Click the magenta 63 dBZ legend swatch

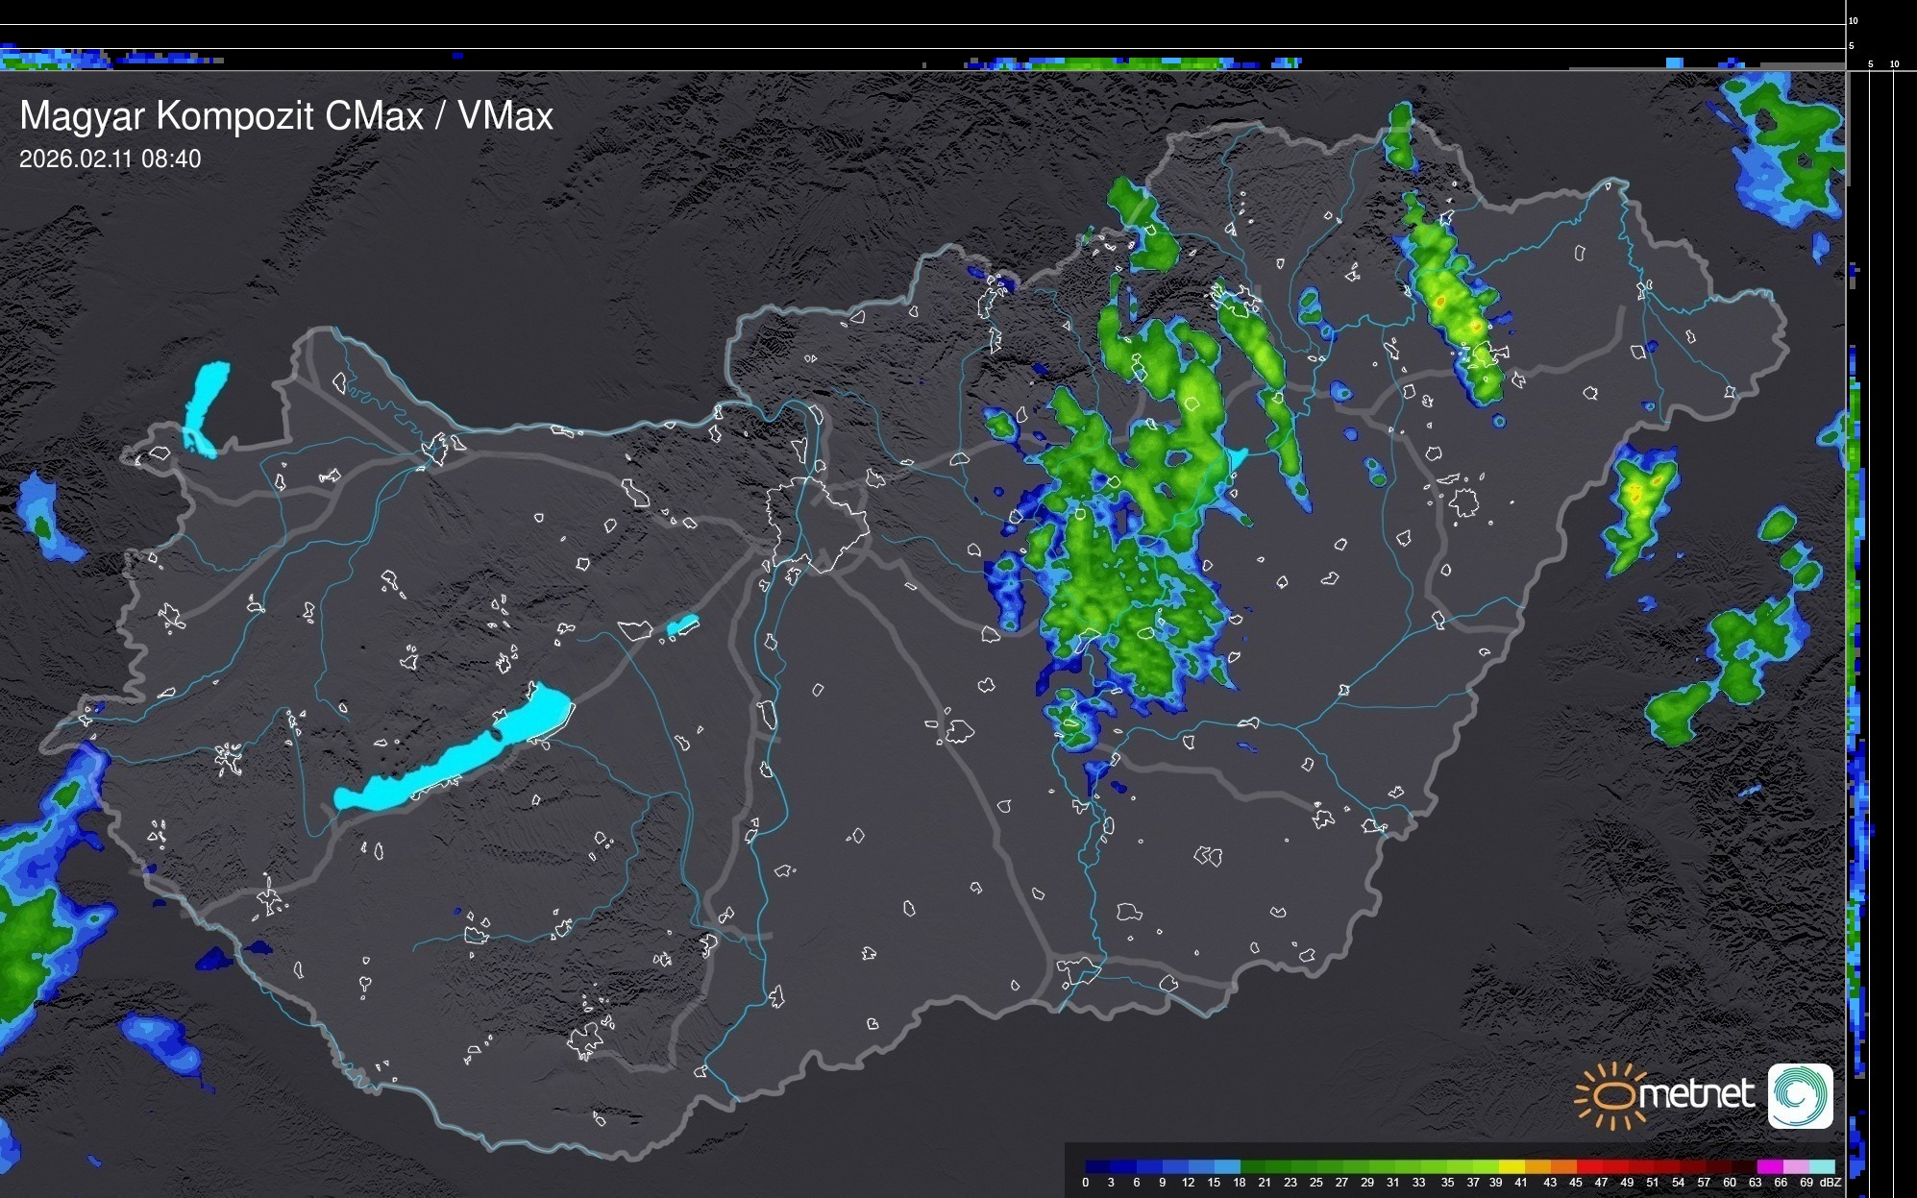[1769, 1166]
